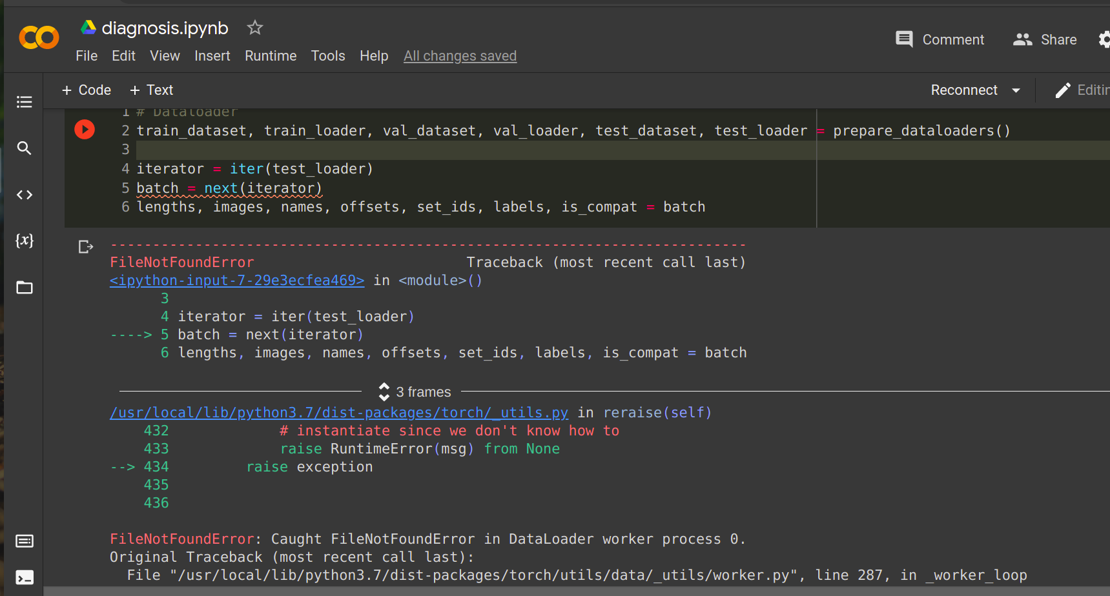
Task: Open the files browser sidebar
Action: 24,287
